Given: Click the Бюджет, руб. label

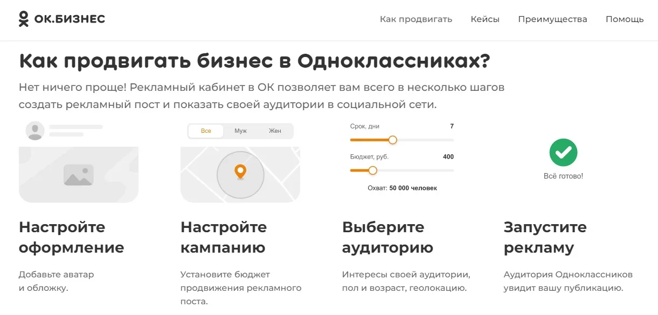Looking at the screenshot, I should (x=369, y=157).
